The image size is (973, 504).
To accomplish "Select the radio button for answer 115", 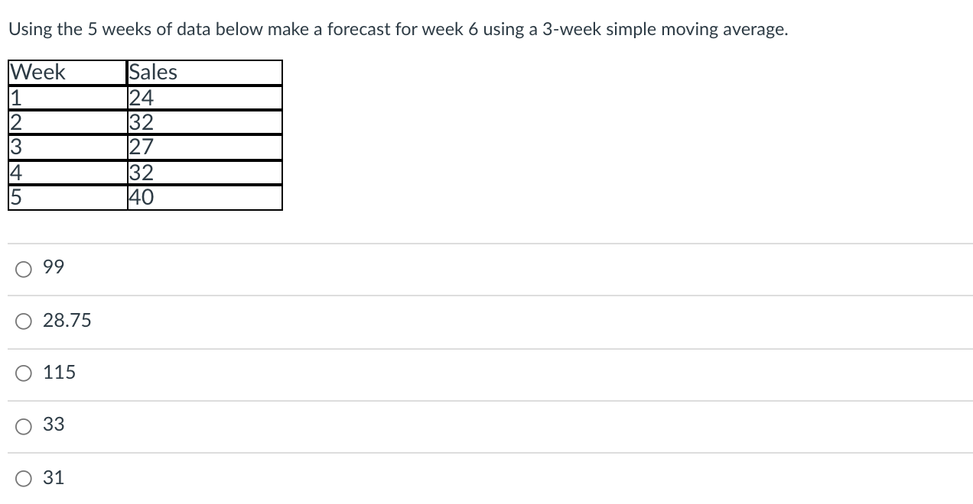I will pos(24,373).
